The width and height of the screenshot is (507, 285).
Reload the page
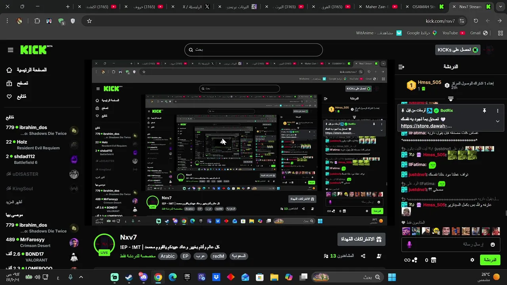[x=476, y=21]
